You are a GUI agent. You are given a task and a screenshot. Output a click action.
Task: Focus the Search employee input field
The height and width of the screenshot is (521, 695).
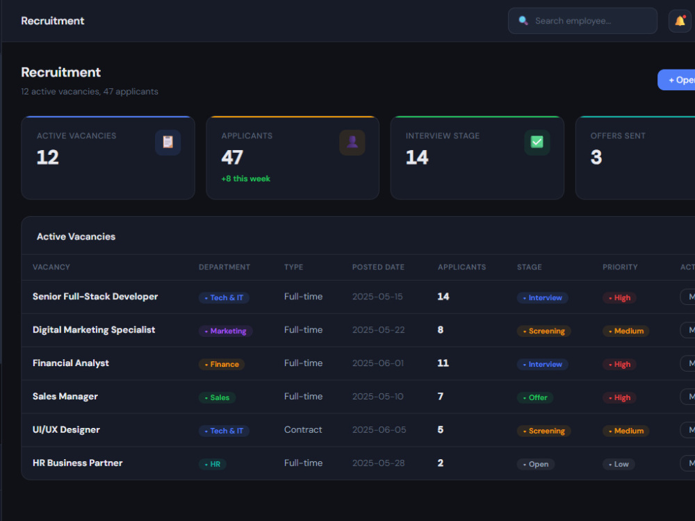click(582, 21)
